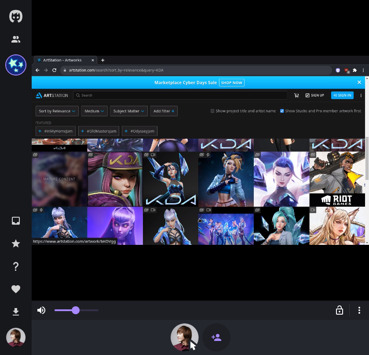369x355 pixels.
Task: Open the browser extensions puzzle icon
Action: (354, 70)
